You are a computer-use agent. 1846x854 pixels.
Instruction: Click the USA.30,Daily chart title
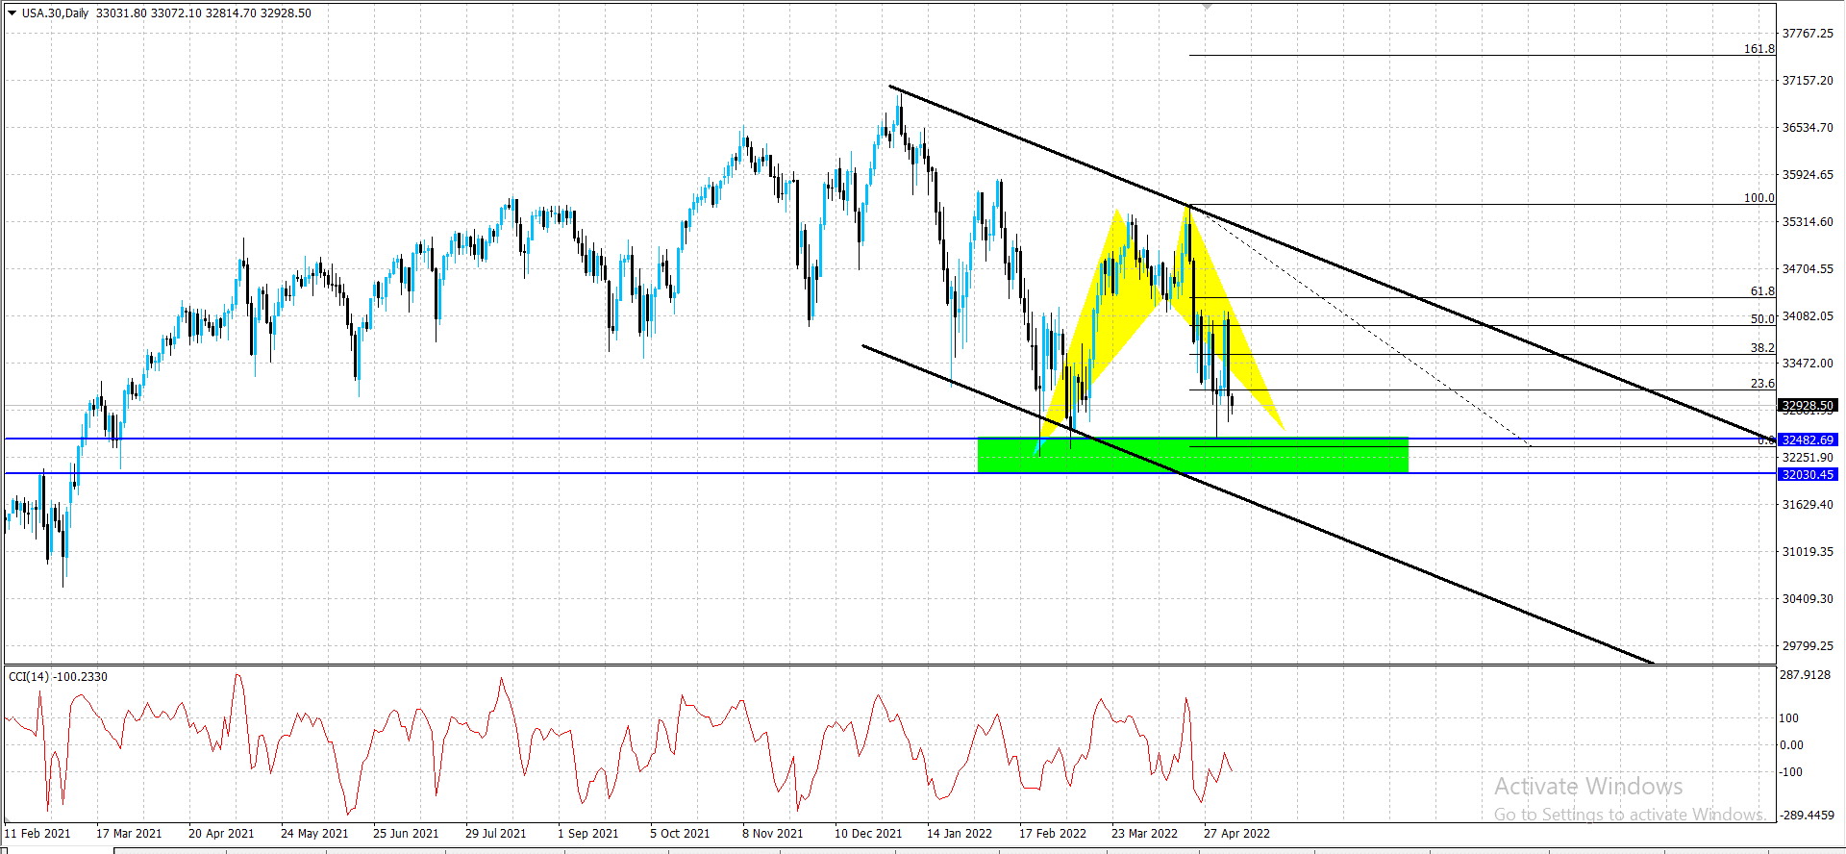(x=55, y=13)
